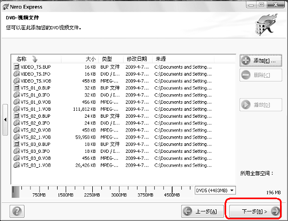Go back with 上一步[A] button

tap(203, 211)
